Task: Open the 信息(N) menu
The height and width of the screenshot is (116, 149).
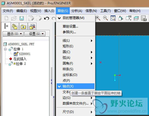Action: click(91, 11)
